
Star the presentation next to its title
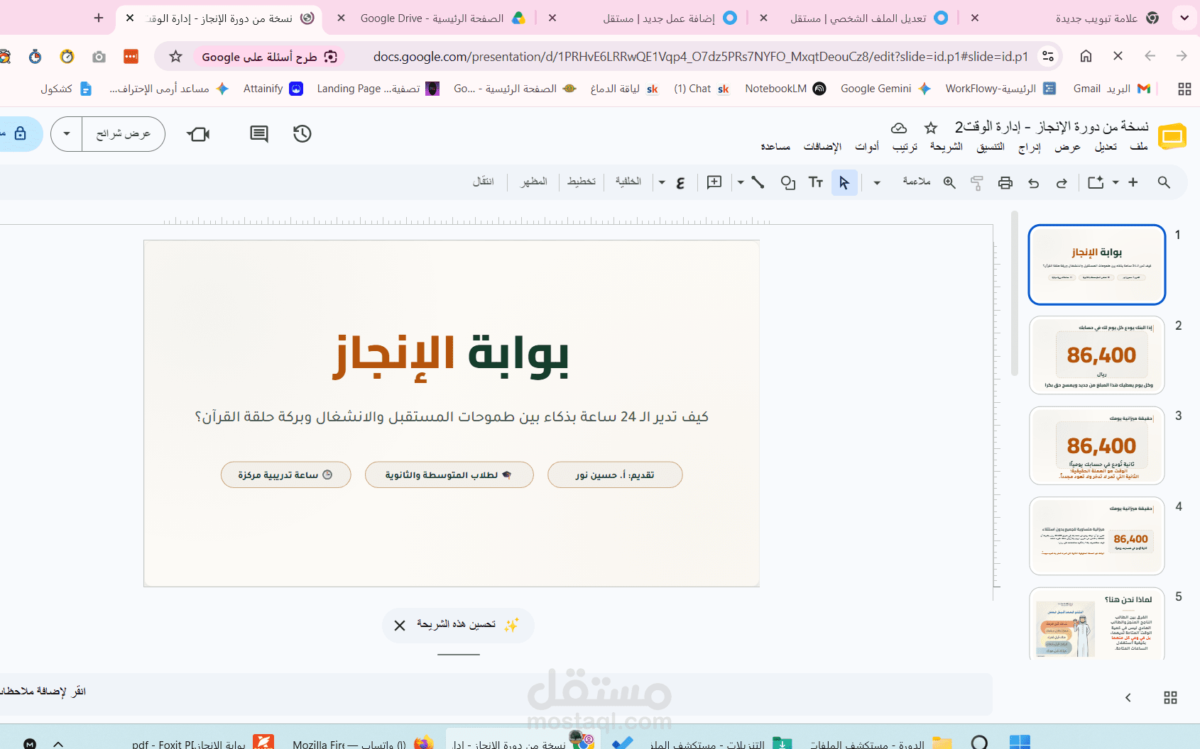pyautogui.click(x=931, y=128)
